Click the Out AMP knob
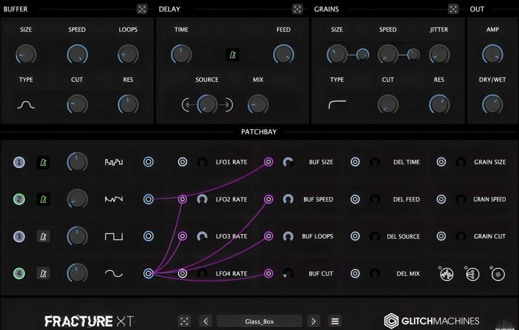519x330 pixels. pyautogui.click(x=492, y=55)
